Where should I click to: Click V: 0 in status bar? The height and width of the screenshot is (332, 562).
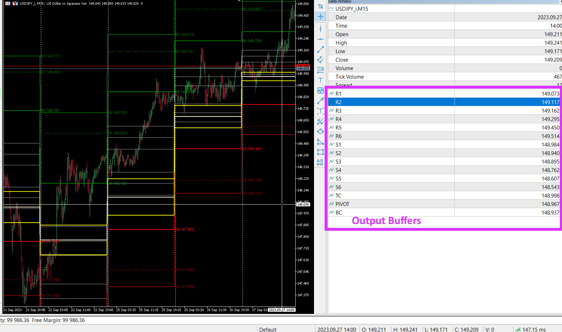[490, 330]
